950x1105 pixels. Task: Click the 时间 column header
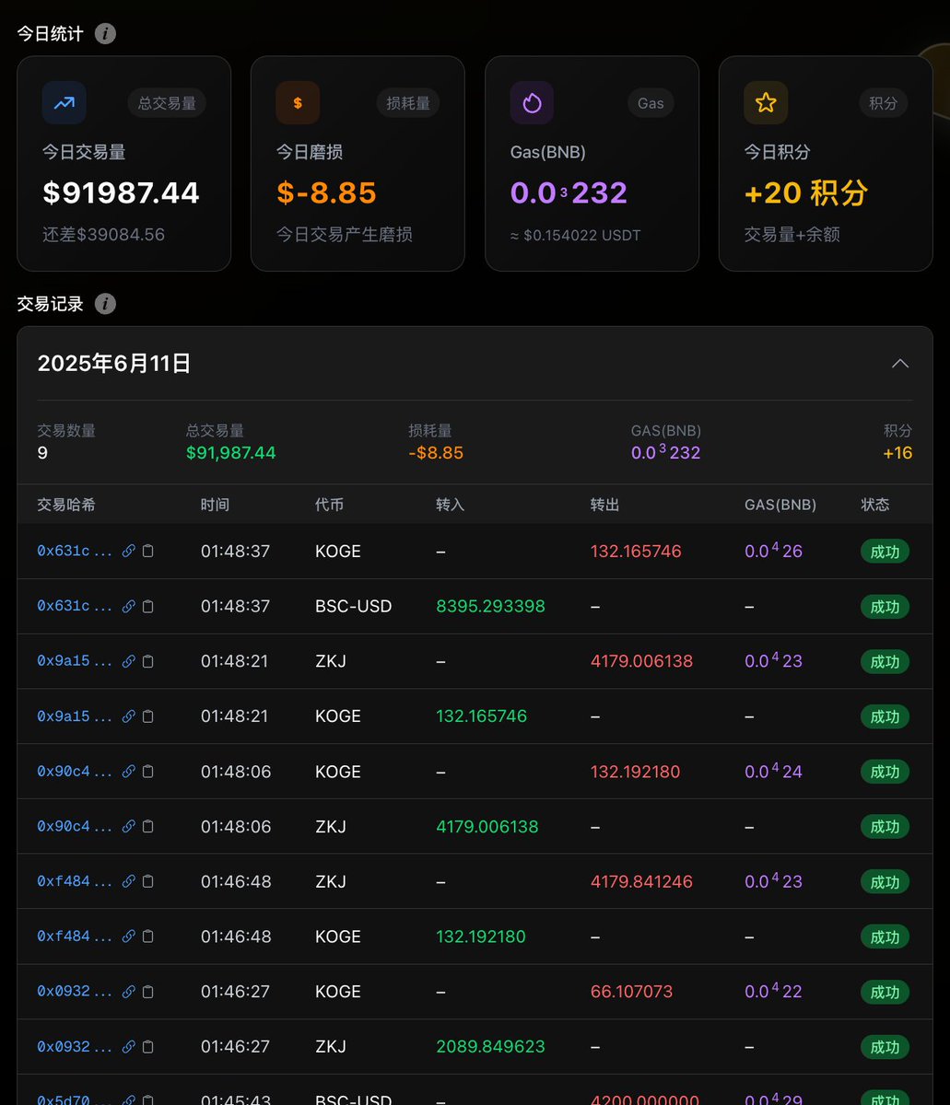click(216, 505)
